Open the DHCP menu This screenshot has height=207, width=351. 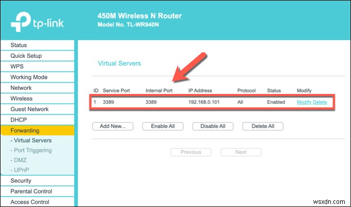[37, 120]
